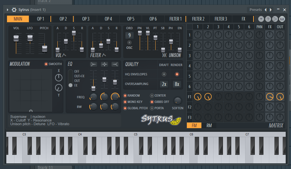The height and width of the screenshot is (169, 291).
Task: Select the EQ low shelf band icon
Action: coord(94,64)
